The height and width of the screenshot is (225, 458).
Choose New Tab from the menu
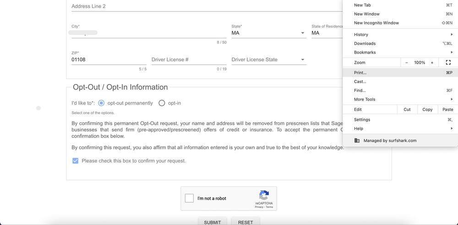(400, 5)
